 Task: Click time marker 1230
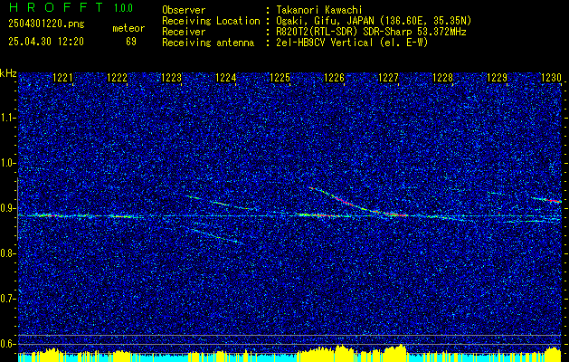coord(551,78)
